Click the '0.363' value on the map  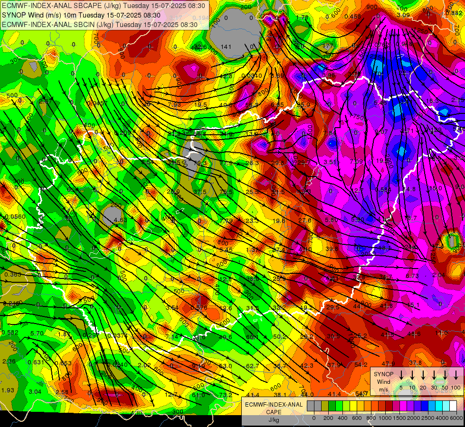(13, 275)
